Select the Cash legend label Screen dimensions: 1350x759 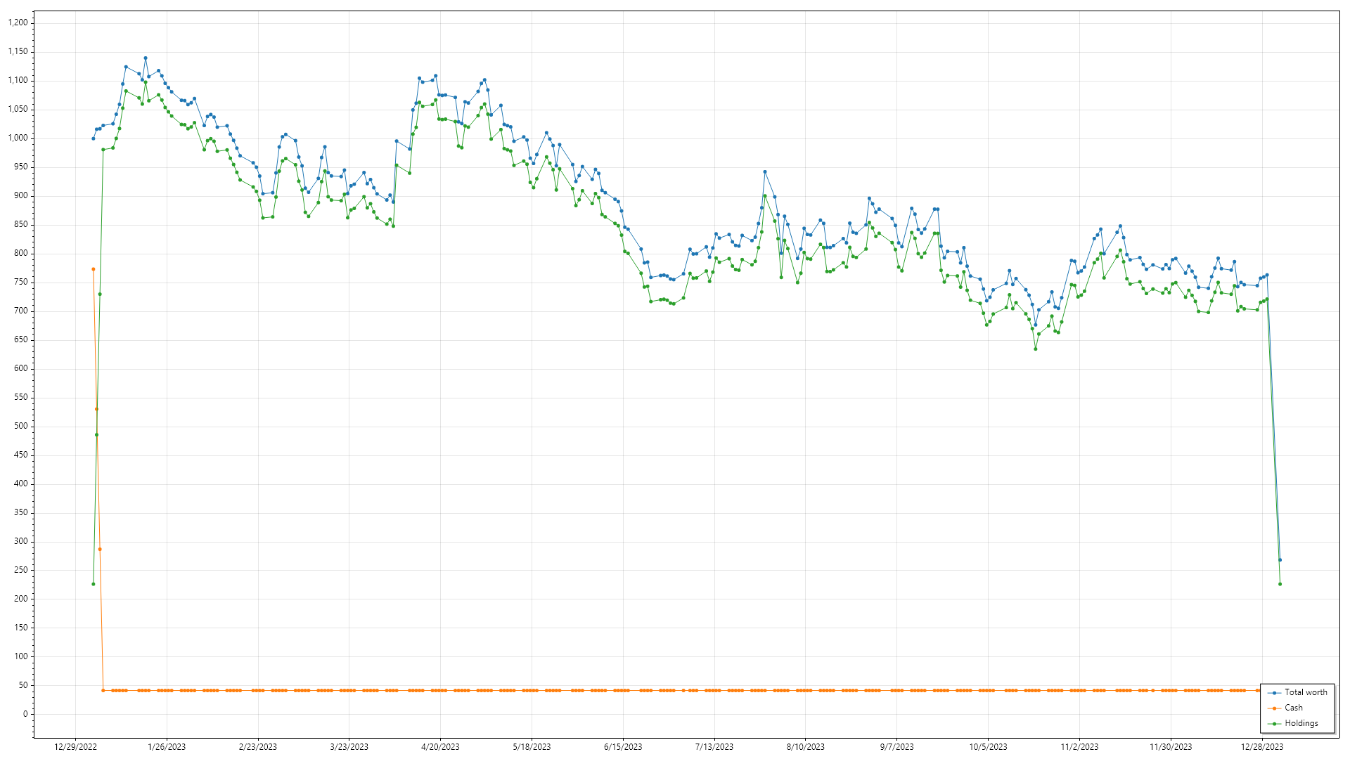1294,708
